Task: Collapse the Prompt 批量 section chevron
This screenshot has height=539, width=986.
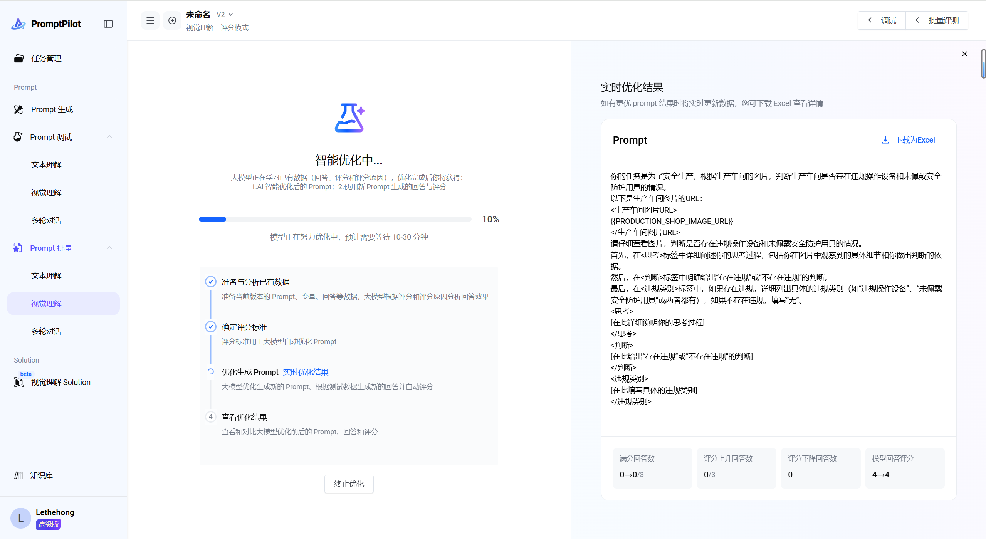Action: coord(109,248)
